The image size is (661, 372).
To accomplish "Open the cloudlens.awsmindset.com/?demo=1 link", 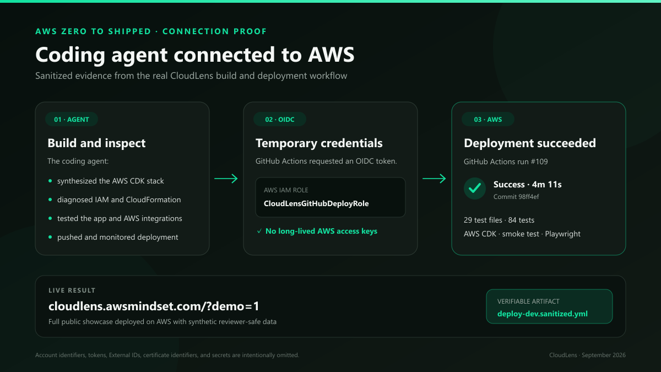I will click(x=154, y=306).
